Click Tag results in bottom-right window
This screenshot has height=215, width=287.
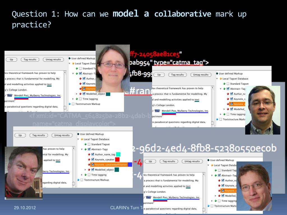(x=169, y=161)
